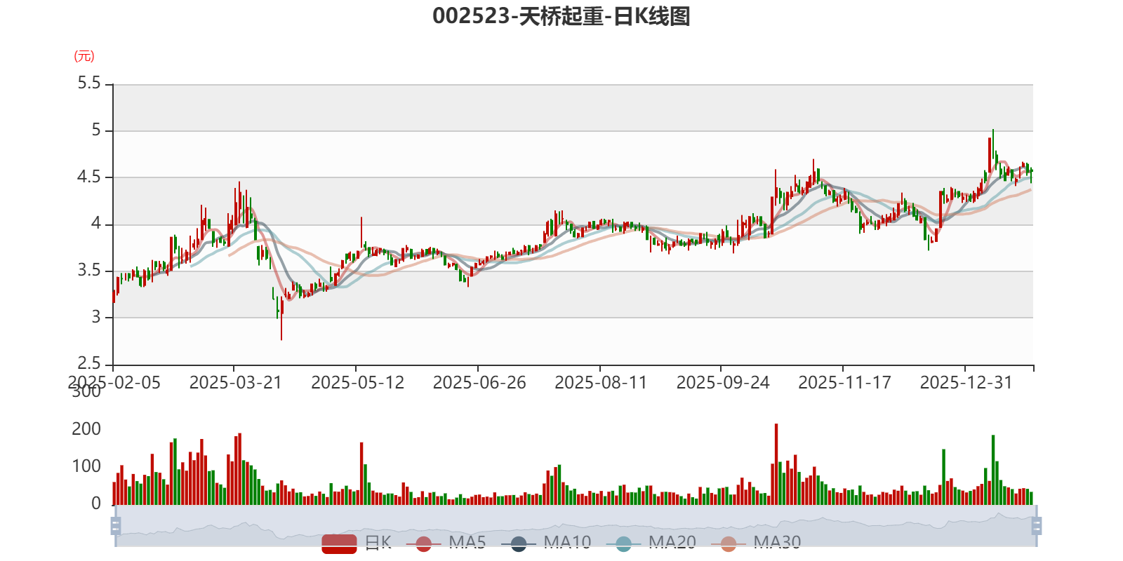Viewport: 1123px width, 561px height.
Task: Click the 2025-12-31 date axis label
Action: click(966, 383)
